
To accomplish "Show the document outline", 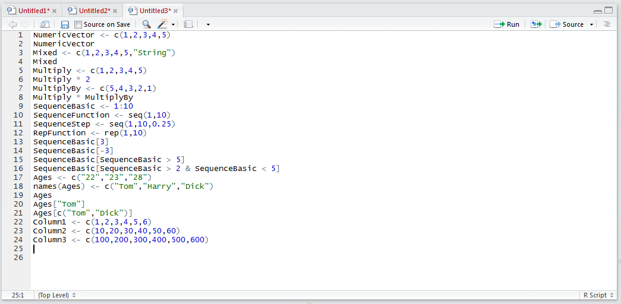I will [x=607, y=24].
